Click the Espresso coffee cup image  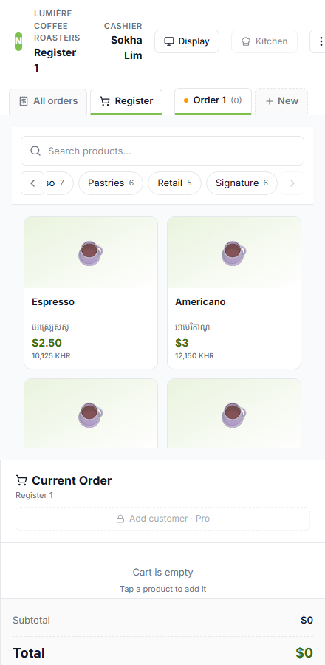(91, 253)
